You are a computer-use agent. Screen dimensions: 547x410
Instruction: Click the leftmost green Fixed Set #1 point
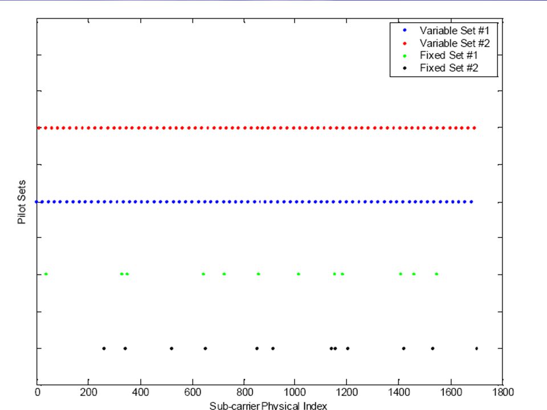pos(46,274)
